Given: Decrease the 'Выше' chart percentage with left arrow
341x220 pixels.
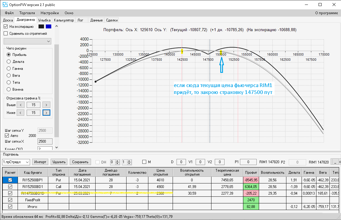Looking at the screenshot, I should [x=20, y=105].
